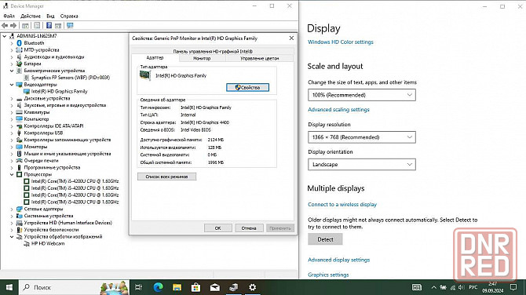Select the Батареи category icon
526x295 pixels.
(19, 64)
